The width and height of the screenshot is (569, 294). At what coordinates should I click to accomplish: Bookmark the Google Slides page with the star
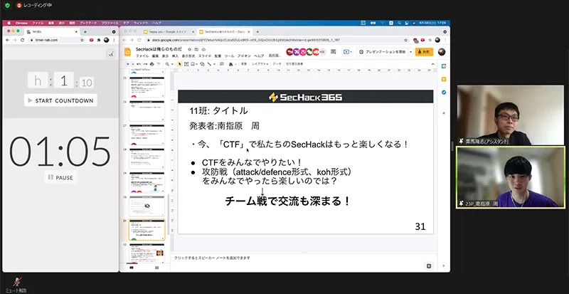pos(405,40)
